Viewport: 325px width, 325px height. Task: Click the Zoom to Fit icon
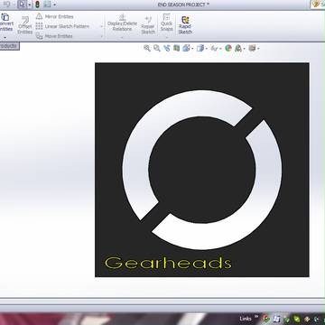(147, 48)
